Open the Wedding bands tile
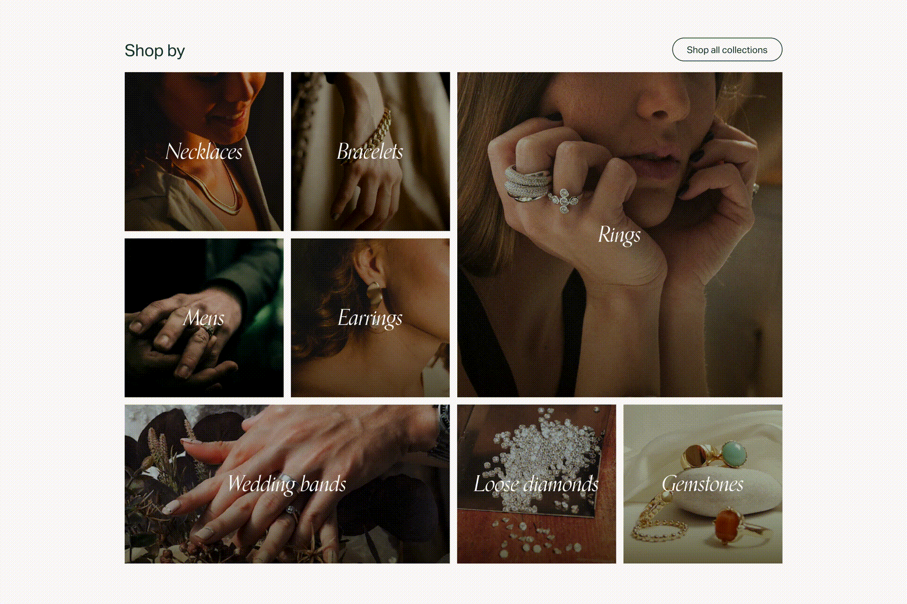The image size is (907, 604). [x=287, y=484]
